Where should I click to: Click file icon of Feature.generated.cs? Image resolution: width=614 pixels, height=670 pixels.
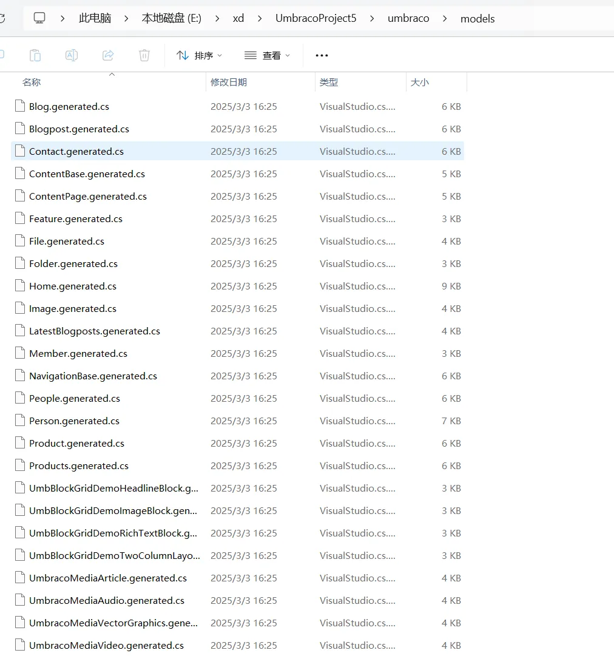[x=19, y=218]
